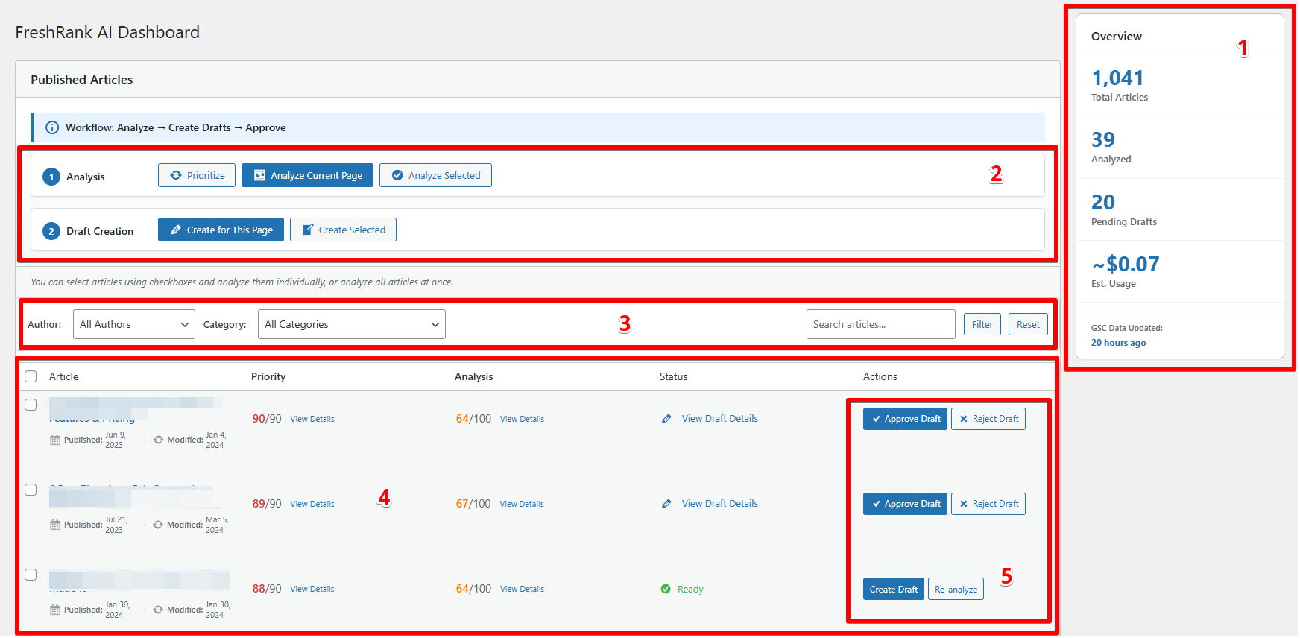
Task: Click the Create Draft button
Action: (x=894, y=589)
